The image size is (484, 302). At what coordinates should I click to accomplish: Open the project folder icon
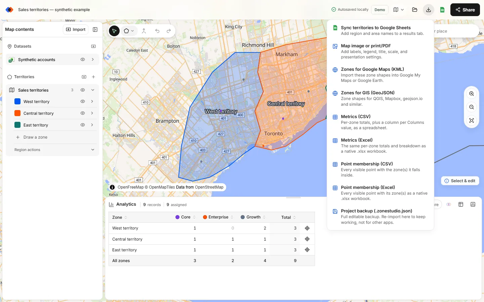click(415, 10)
